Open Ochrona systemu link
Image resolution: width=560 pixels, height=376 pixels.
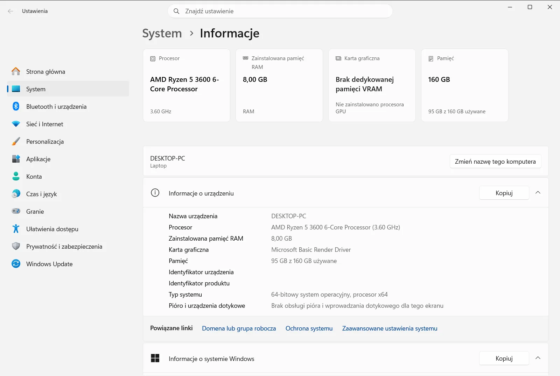tap(309, 328)
